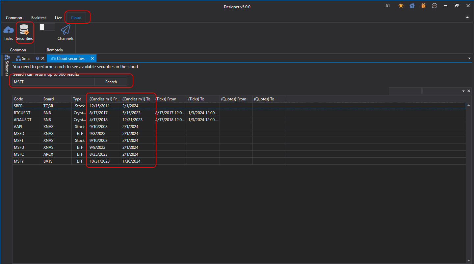Click the TQBR board cell
The height and width of the screenshot is (264, 474).
(57, 106)
